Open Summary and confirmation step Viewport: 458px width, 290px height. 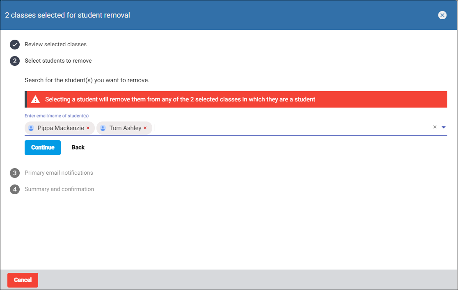[59, 189]
